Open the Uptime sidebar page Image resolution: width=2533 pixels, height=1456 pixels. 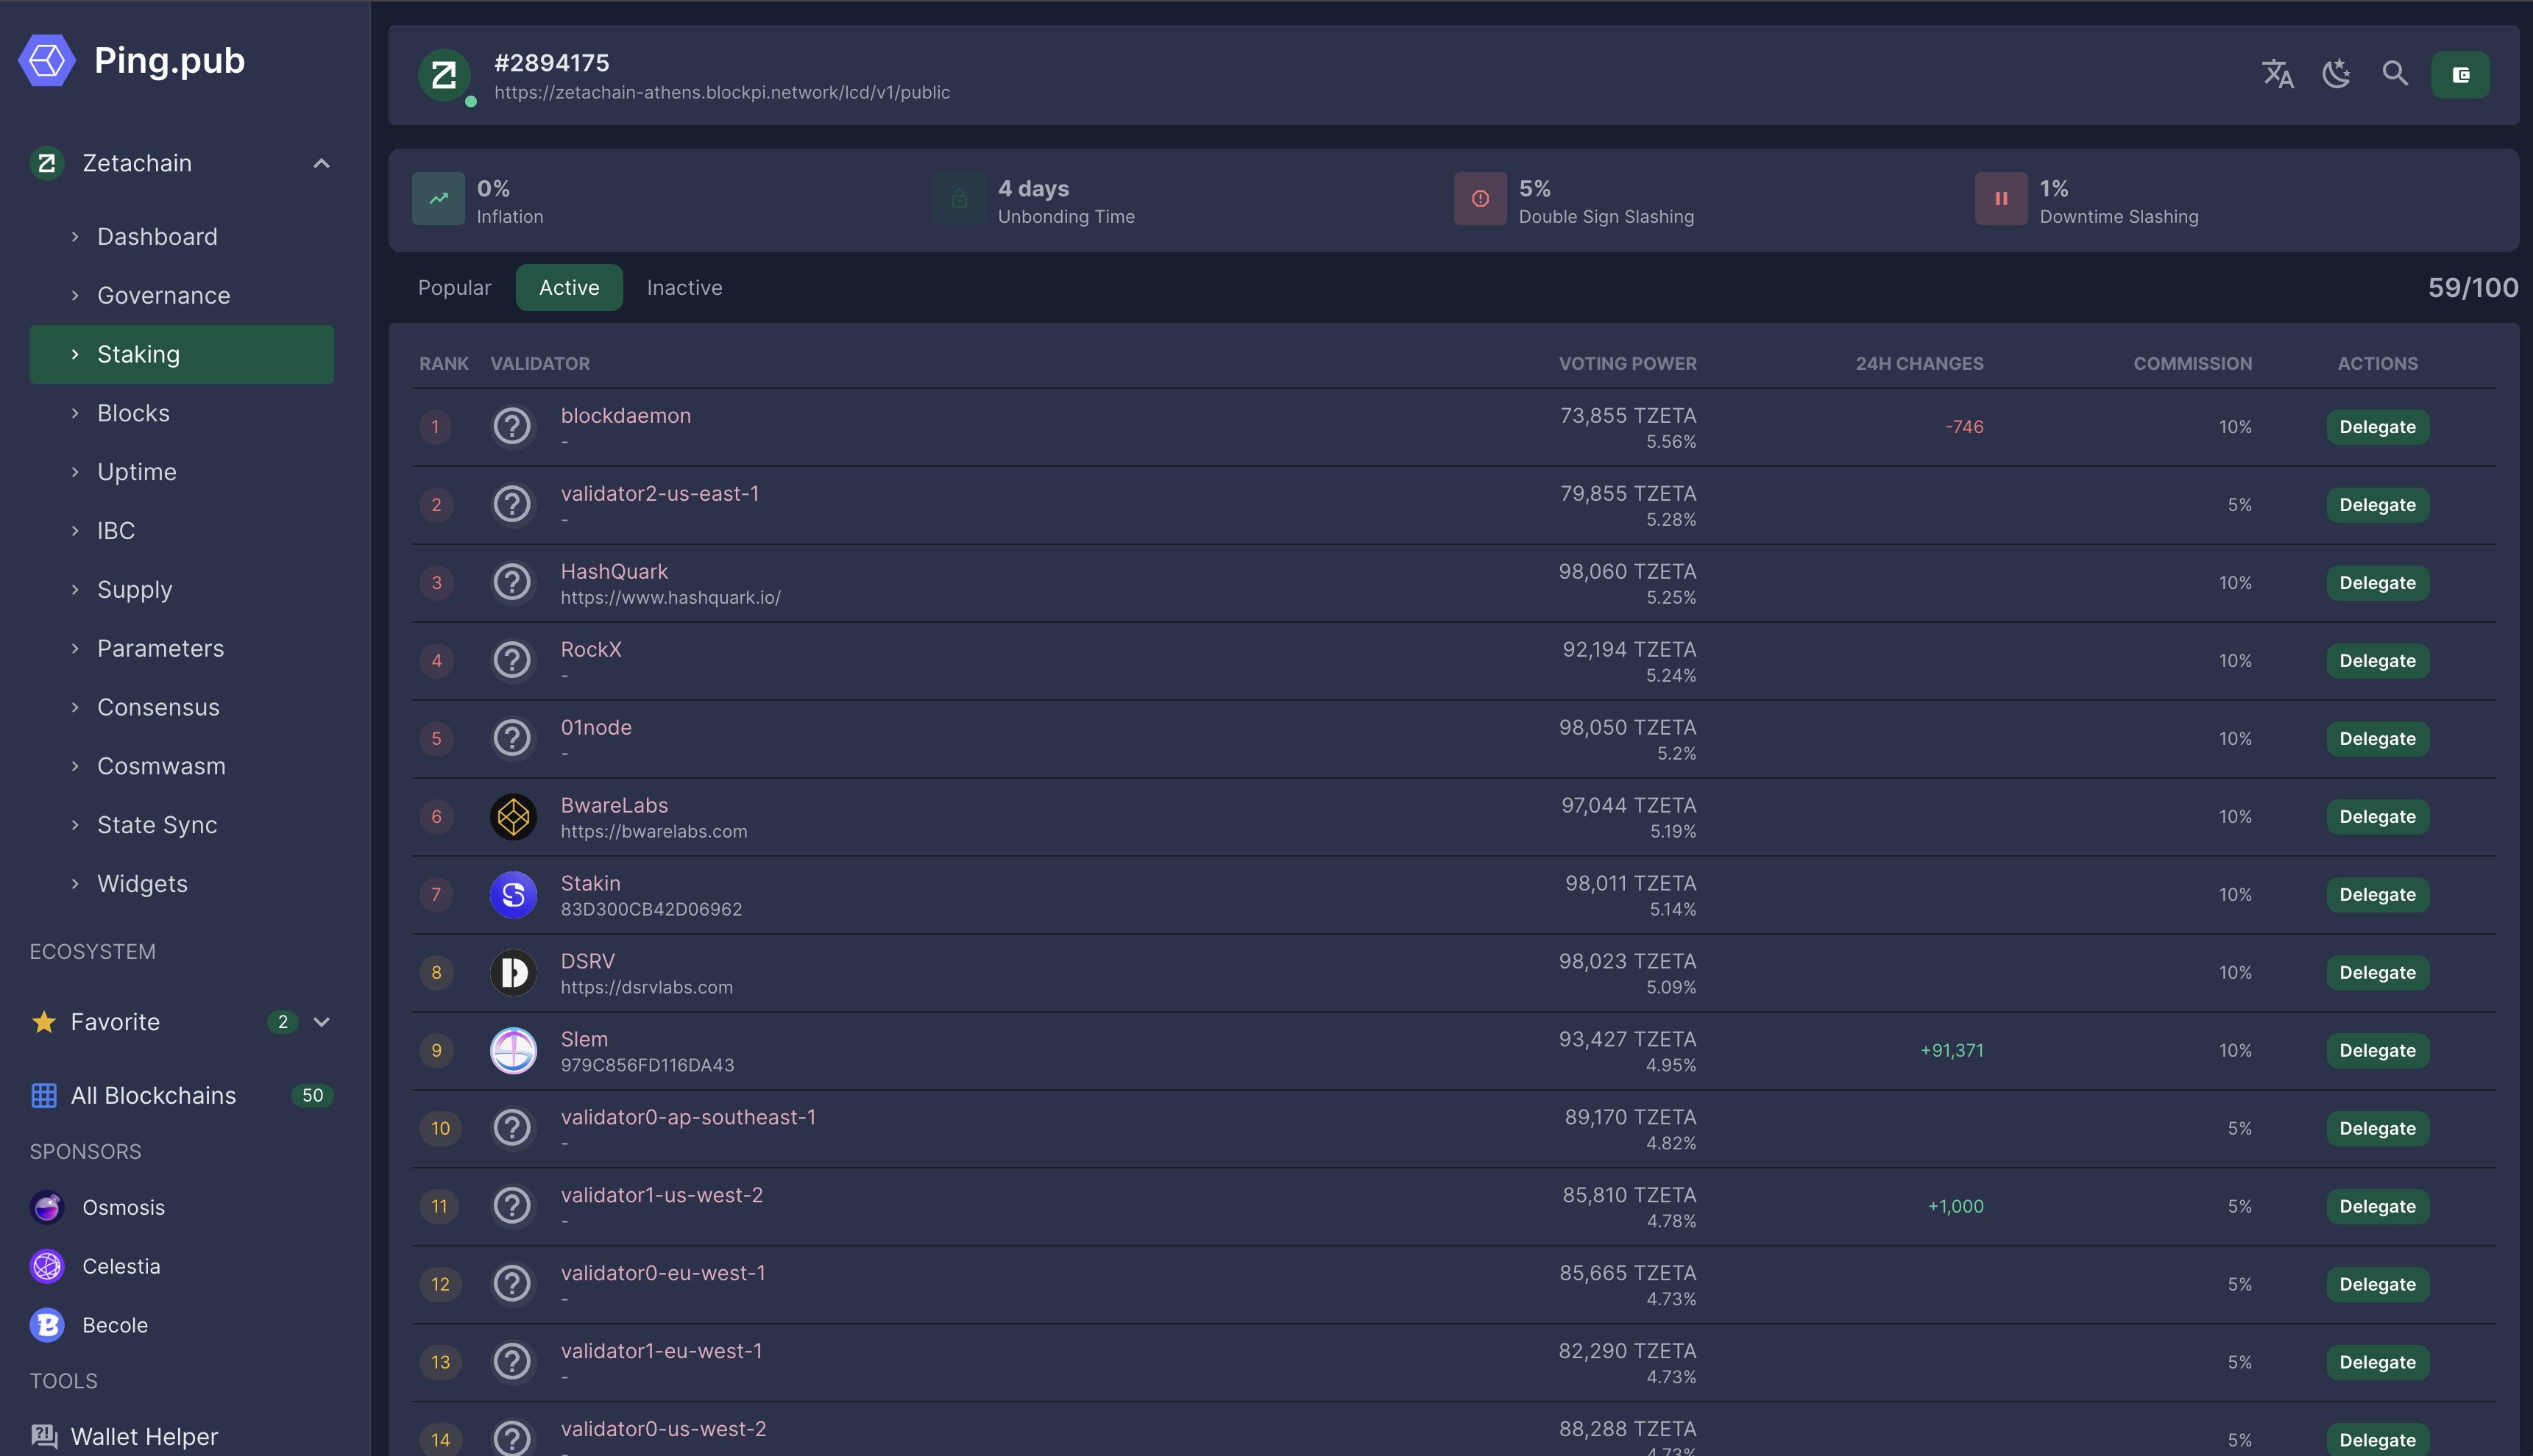(x=137, y=472)
